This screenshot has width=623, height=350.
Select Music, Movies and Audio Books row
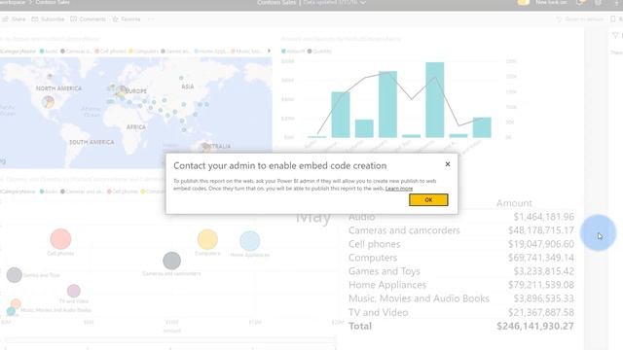(x=461, y=298)
